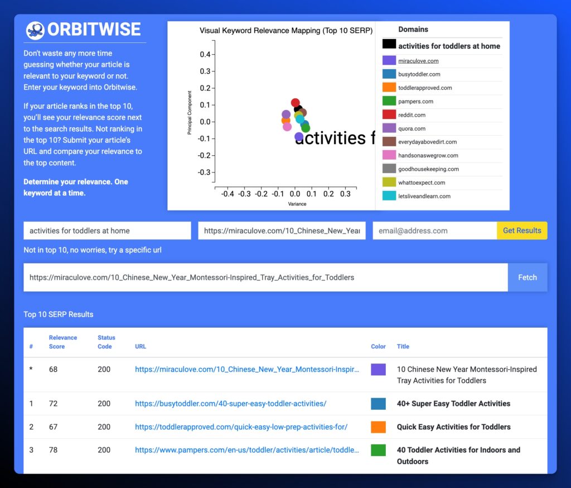
Task: Click the blue color swatch in busytoddler row
Action: tap(378, 404)
